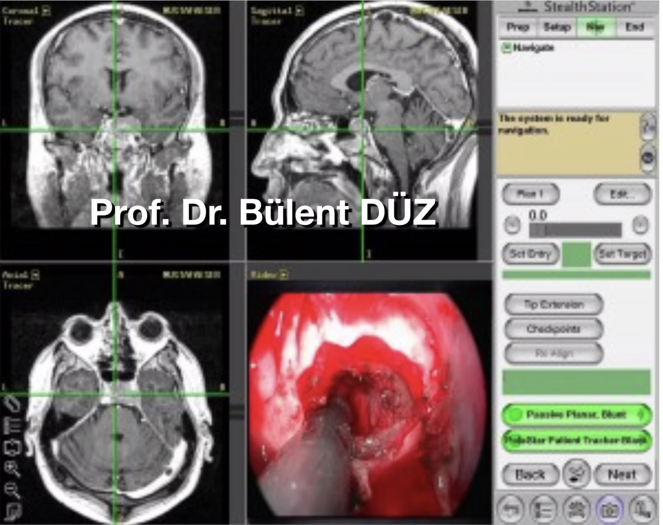This screenshot has width=663, height=525.
Task: Click the Set Target button
Action: (x=622, y=254)
